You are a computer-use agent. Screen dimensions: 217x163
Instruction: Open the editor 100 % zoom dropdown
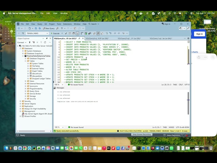[62, 85]
